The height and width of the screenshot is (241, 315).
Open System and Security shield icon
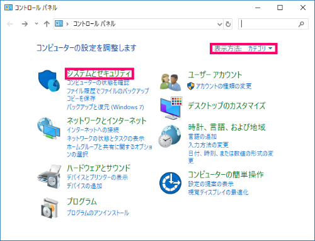(49, 81)
